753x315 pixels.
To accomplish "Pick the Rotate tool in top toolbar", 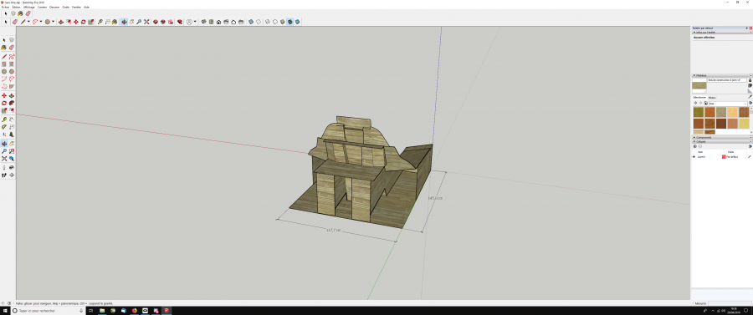I will click(x=83, y=22).
